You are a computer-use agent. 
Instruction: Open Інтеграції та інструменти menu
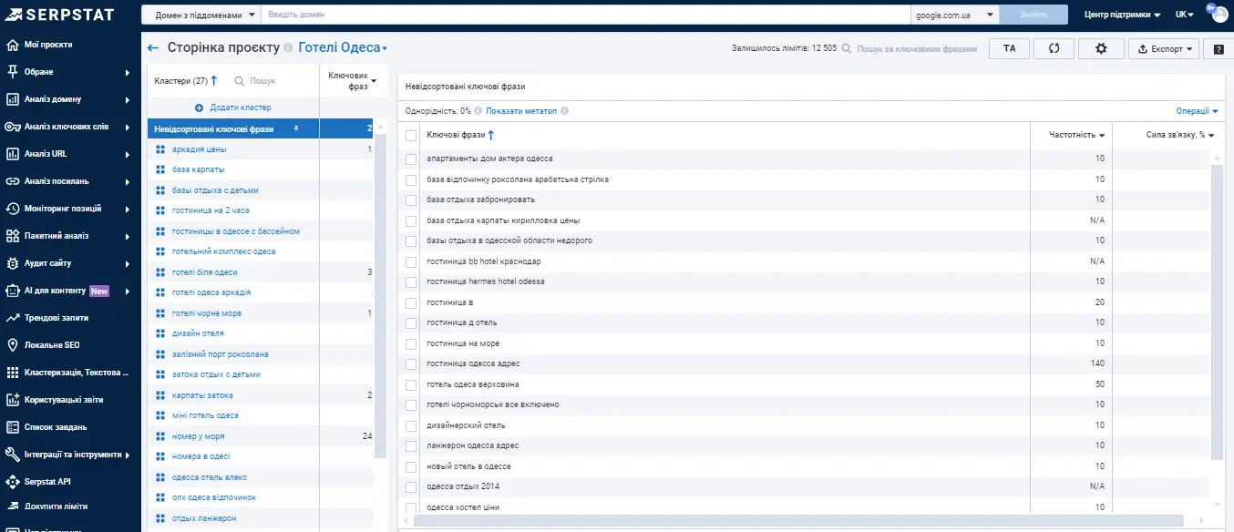[x=70, y=455]
